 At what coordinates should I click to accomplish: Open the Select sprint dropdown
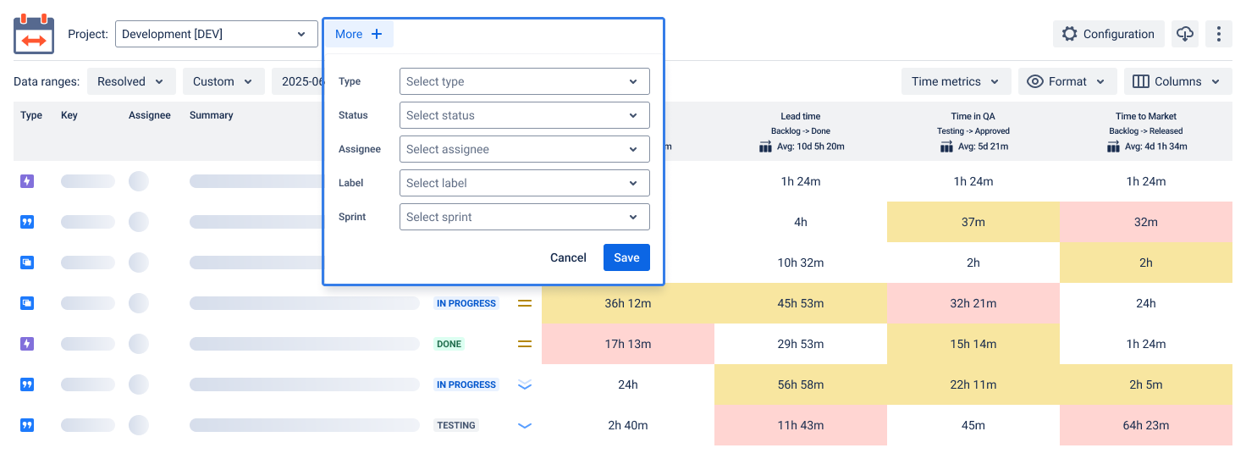pyautogui.click(x=525, y=217)
